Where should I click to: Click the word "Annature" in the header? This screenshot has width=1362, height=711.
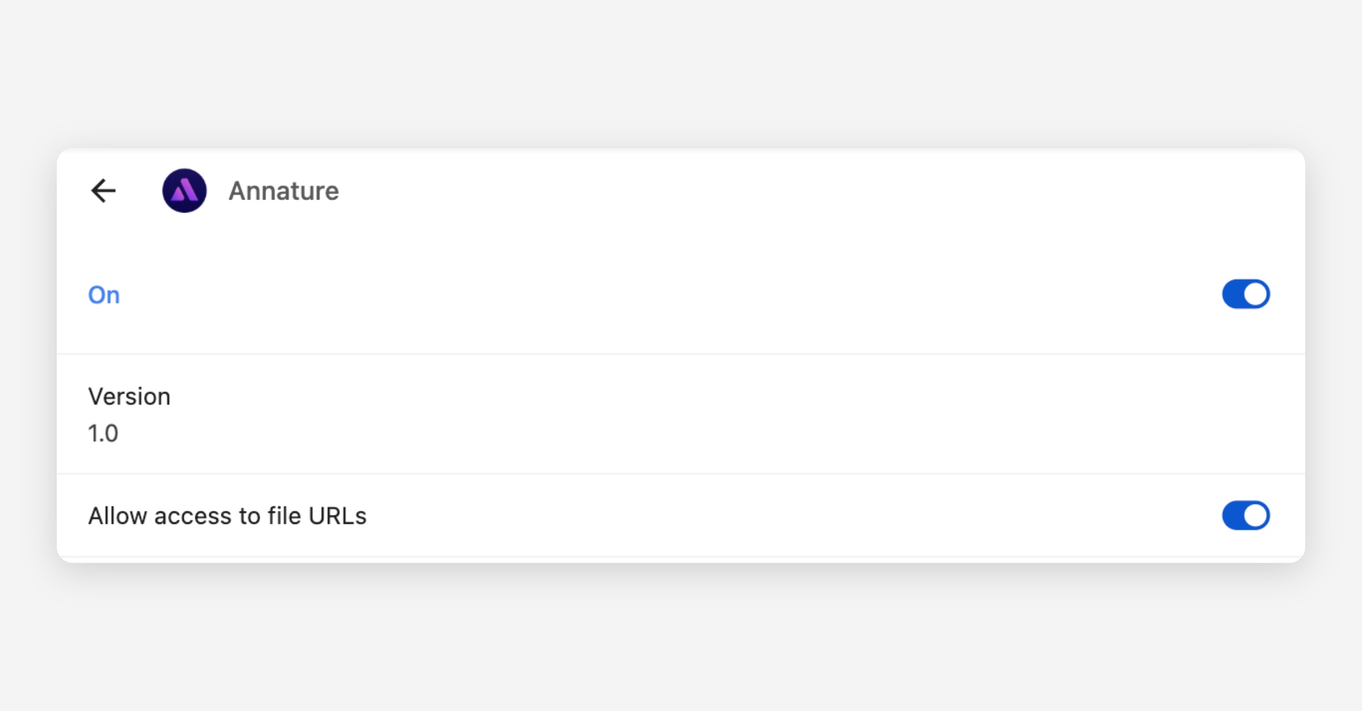pyautogui.click(x=284, y=191)
